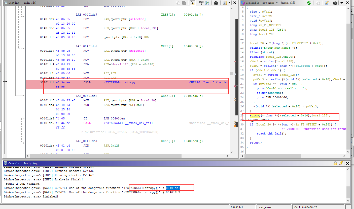Close the Console - Scripting panel

(x=348, y=163)
